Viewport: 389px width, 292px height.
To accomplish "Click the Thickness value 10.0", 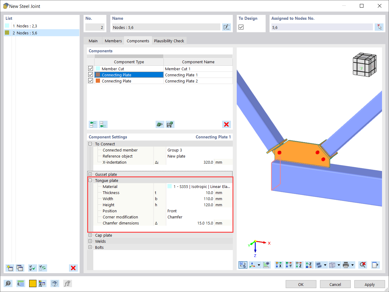I will (209, 193).
